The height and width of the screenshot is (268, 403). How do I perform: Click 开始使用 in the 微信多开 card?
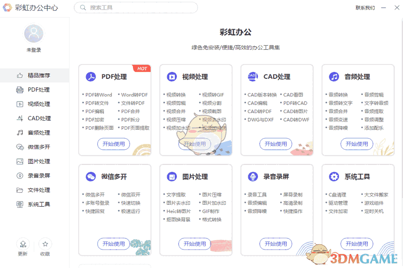click(x=114, y=244)
